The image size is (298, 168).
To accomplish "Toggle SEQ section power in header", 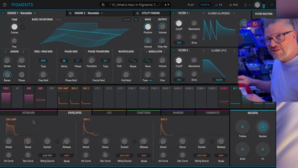I will pyautogui.click(x=230, y=5).
